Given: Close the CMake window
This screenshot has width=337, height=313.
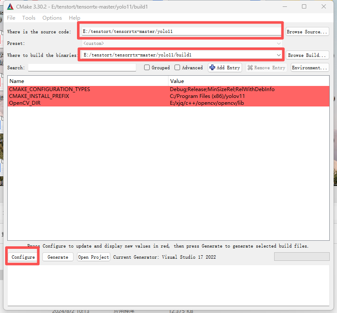Looking at the screenshot, I should coord(324,7).
